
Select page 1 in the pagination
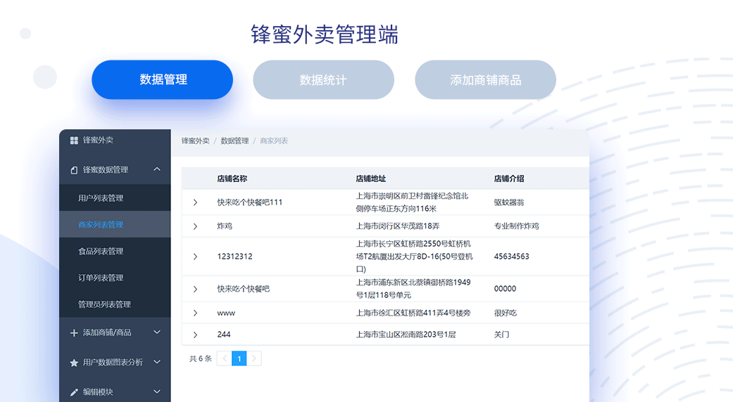(x=239, y=358)
